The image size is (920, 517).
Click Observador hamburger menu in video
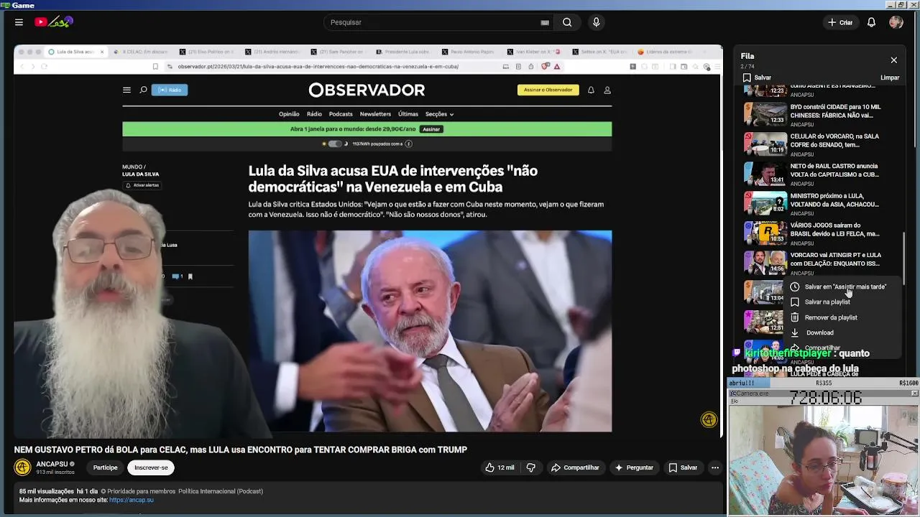126,90
